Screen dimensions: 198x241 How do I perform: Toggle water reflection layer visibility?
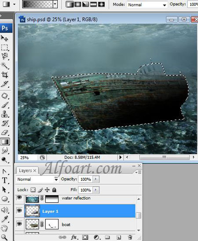19,197
